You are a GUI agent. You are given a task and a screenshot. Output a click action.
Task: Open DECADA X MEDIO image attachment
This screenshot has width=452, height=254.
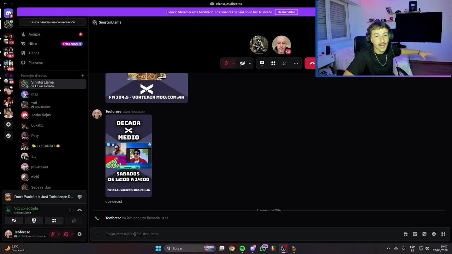(129, 156)
